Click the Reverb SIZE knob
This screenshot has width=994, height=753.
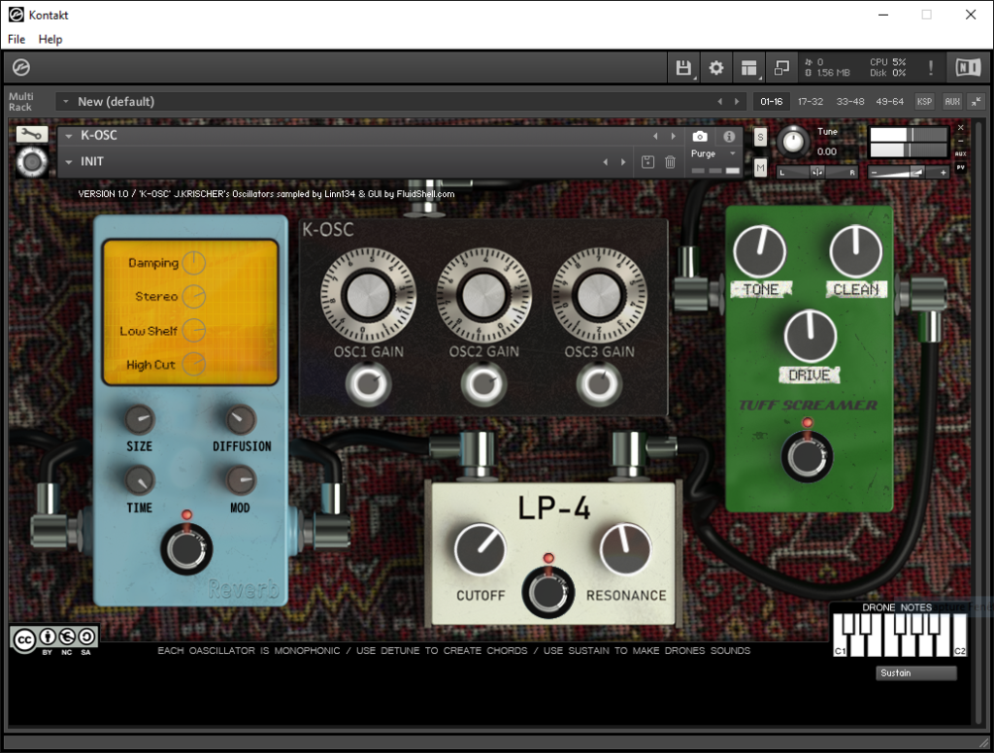click(140, 419)
